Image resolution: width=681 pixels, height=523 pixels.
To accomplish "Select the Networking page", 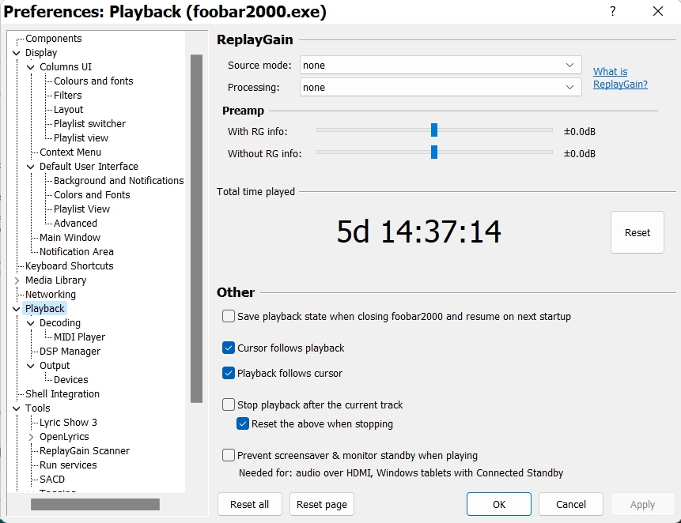I will coord(51,295).
